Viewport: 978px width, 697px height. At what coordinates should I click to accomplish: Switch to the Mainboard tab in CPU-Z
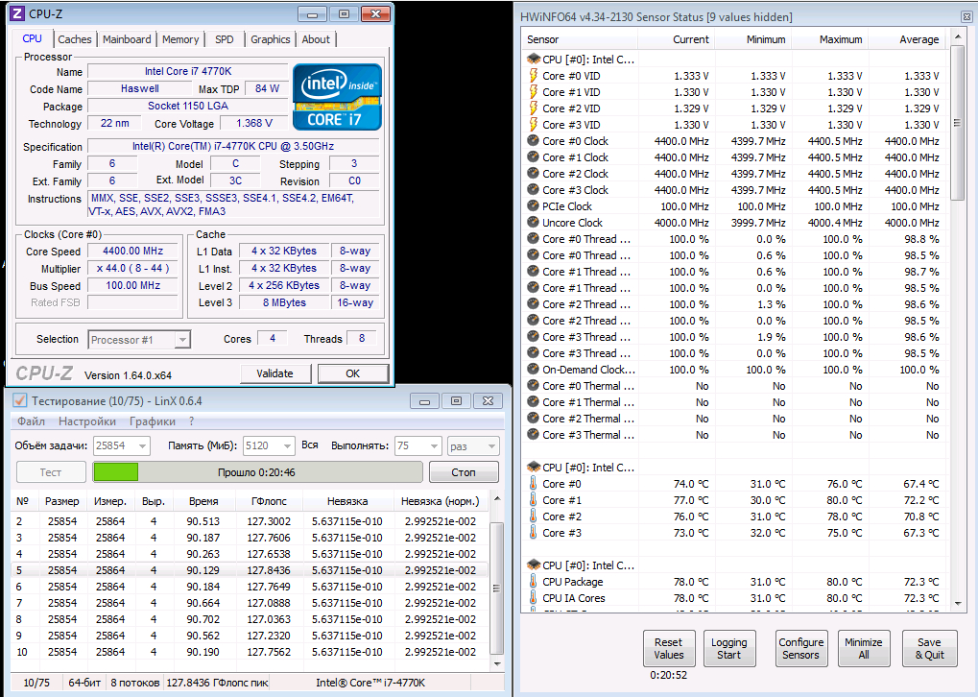127,39
